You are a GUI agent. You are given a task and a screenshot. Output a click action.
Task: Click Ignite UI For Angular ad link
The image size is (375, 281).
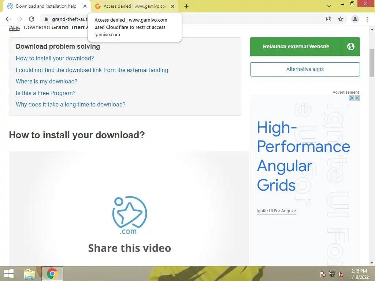coord(276,211)
